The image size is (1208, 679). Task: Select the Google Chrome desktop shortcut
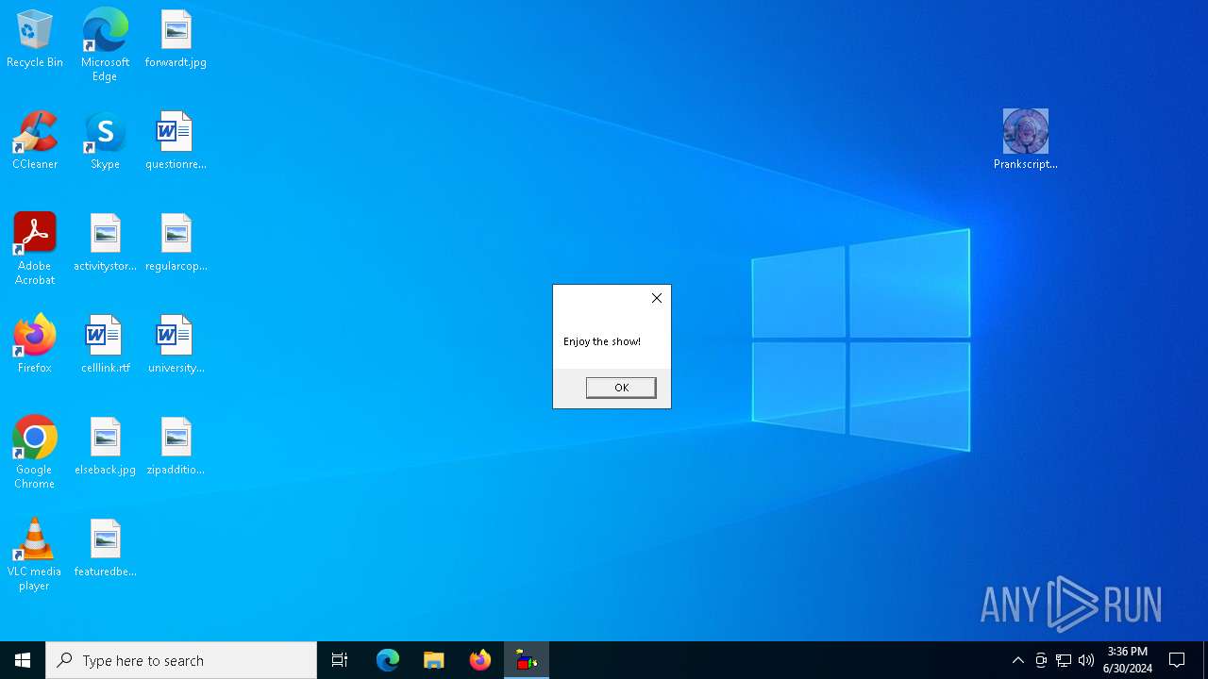35,453
